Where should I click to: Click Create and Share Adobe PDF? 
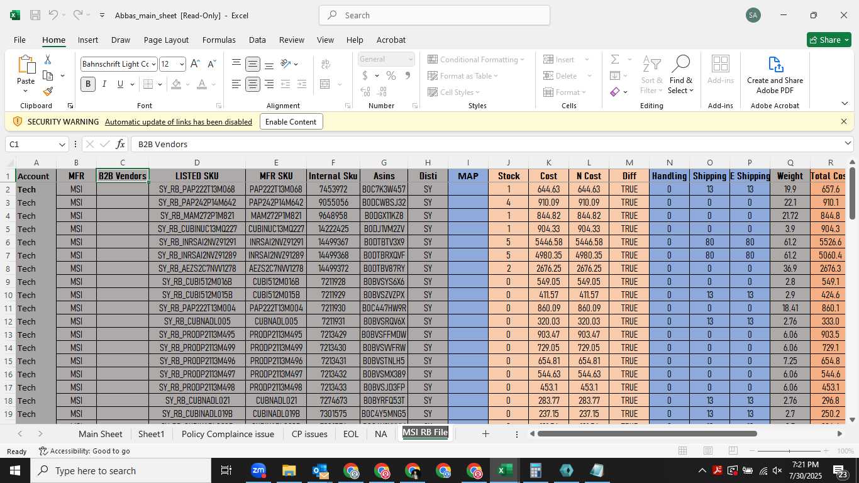(775, 75)
